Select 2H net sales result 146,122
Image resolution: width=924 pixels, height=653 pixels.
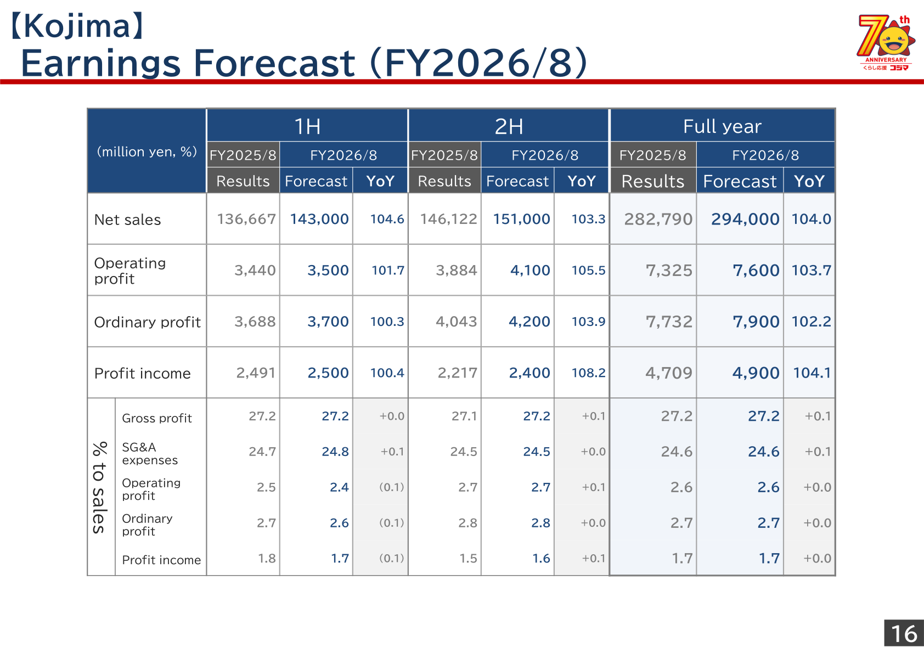point(448,219)
